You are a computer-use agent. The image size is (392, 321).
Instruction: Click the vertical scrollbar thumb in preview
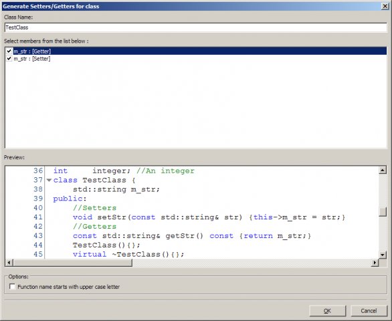(x=383, y=212)
